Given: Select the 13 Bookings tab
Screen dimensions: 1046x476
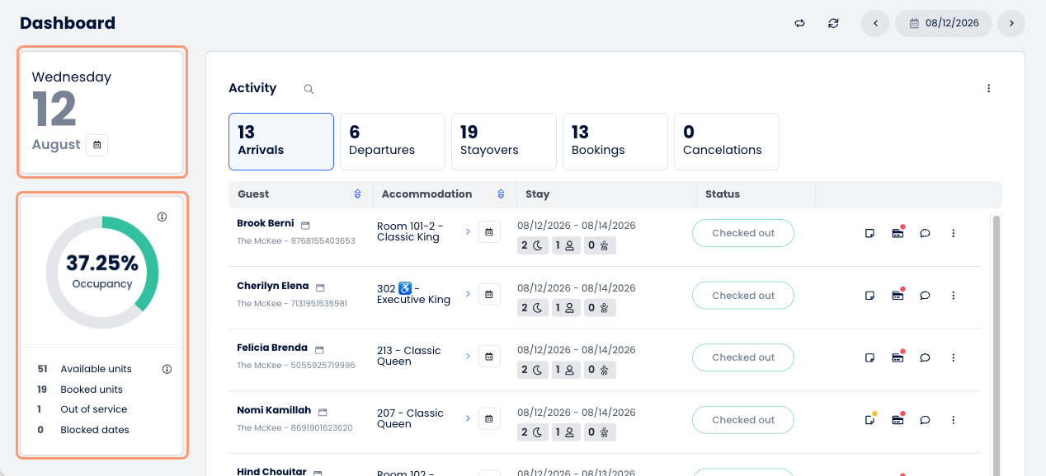Looking at the screenshot, I should (615, 142).
